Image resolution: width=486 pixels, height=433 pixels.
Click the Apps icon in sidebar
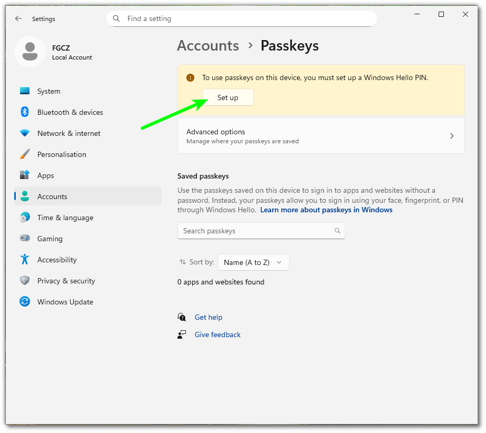click(25, 175)
